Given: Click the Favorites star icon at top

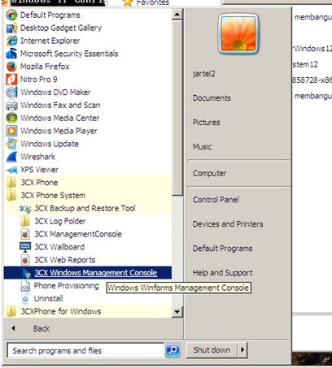Looking at the screenshot, I should point(128,2).
